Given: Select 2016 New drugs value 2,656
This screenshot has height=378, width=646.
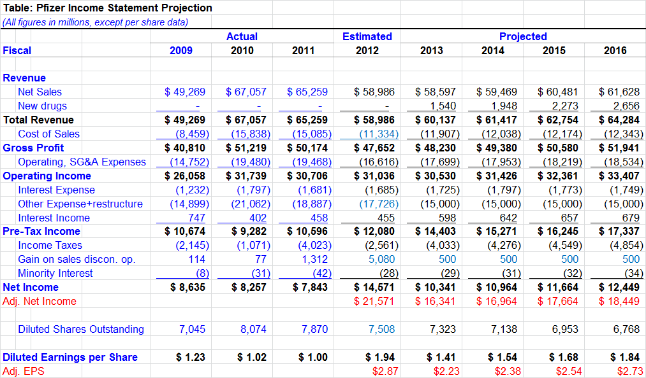Looking at the screenshot, I should [x=626, y=106].
